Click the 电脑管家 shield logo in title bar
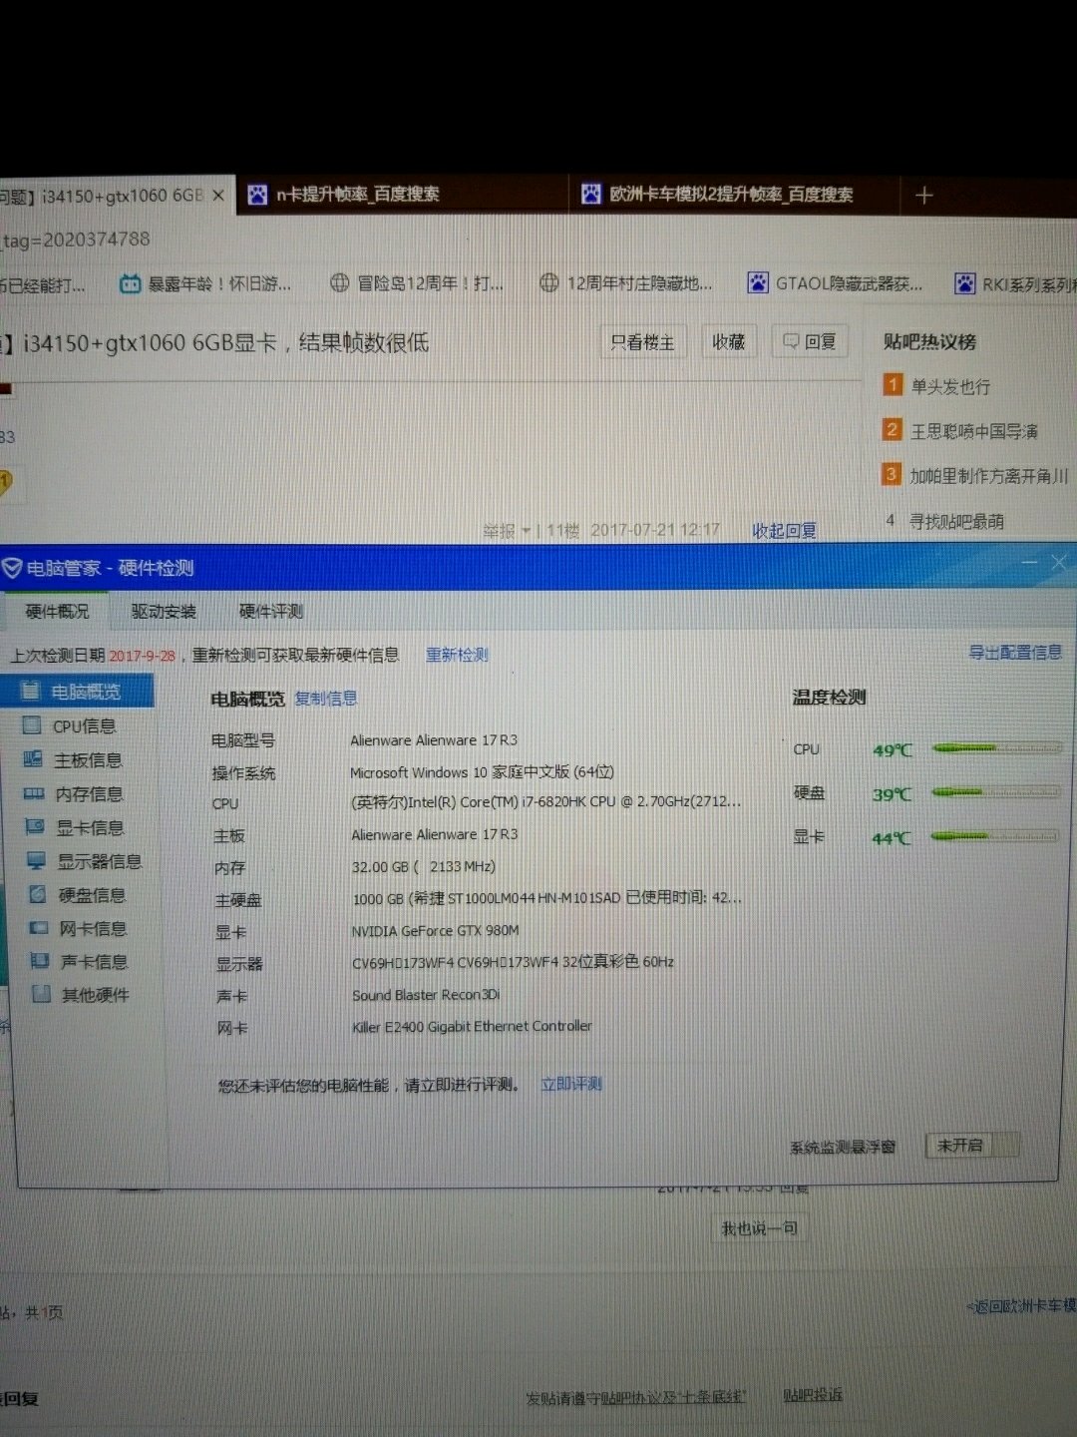The image size is (1077, 1437). point(12,568)
